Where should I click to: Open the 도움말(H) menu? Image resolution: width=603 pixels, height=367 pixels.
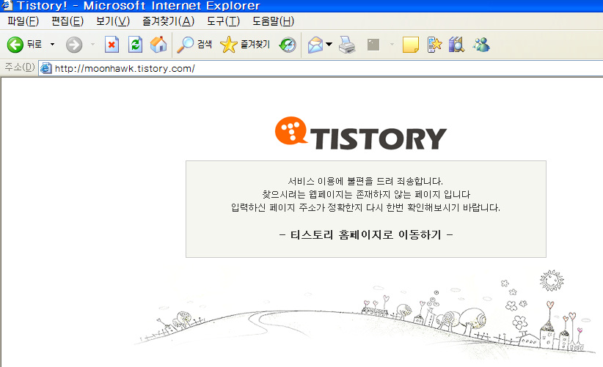(273, 21)
